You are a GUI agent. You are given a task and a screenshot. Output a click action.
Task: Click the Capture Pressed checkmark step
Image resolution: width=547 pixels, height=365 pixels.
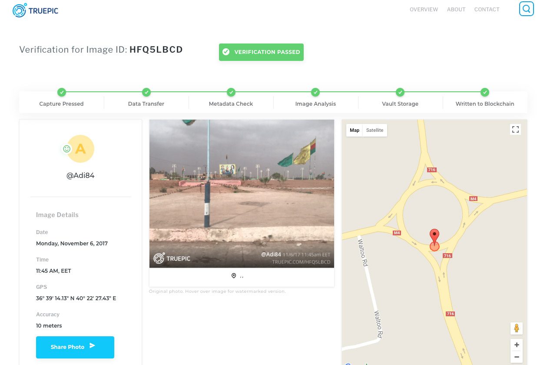click(x=62, y=92)
